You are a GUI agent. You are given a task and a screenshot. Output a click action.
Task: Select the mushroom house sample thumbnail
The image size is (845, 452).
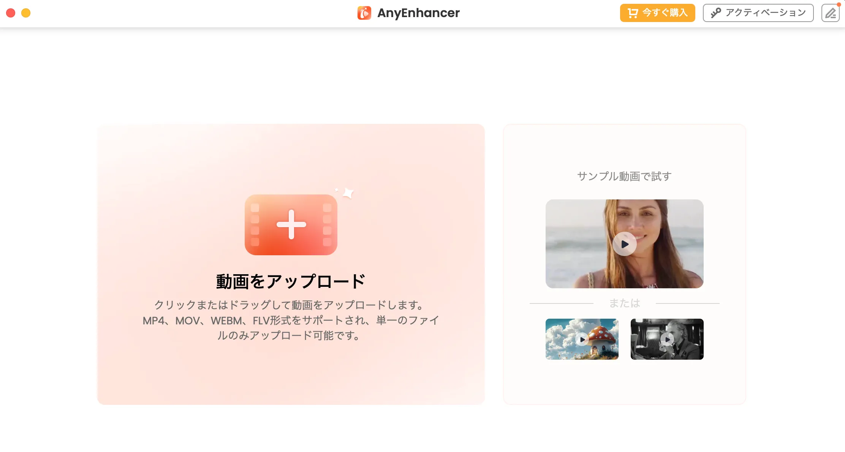pyautogui.click(x=582, y=339)
